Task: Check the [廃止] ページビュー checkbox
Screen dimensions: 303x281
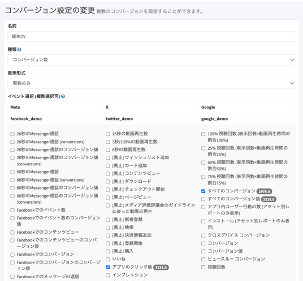Action: [x=108, y=197]
